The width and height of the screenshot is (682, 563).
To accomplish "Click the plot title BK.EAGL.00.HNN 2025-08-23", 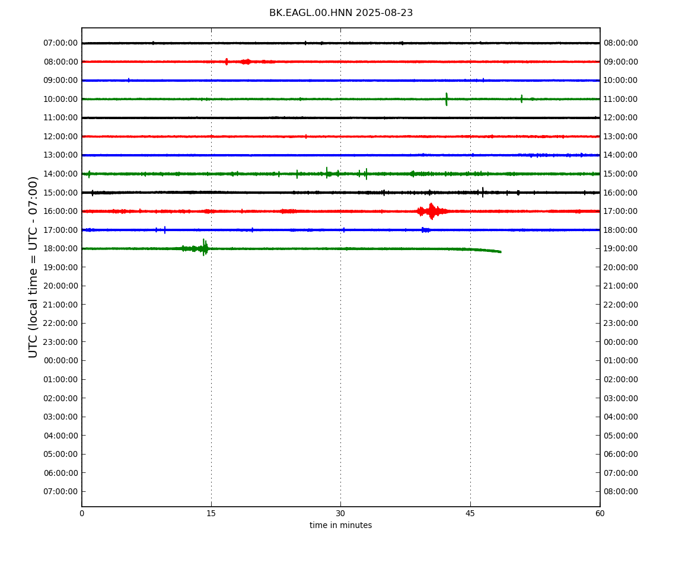I will [341, 13].
